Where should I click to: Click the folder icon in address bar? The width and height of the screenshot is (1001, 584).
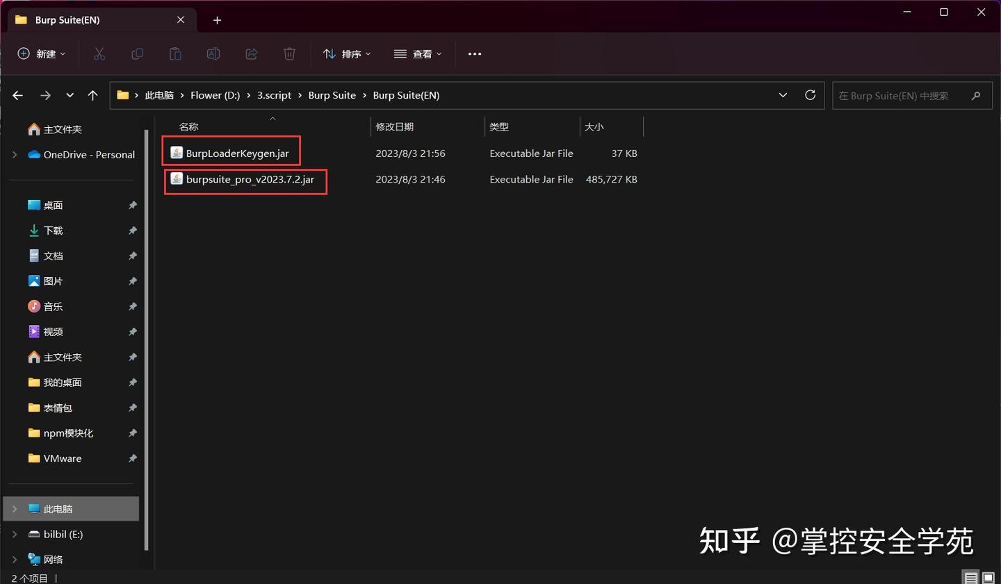point(122,95)
